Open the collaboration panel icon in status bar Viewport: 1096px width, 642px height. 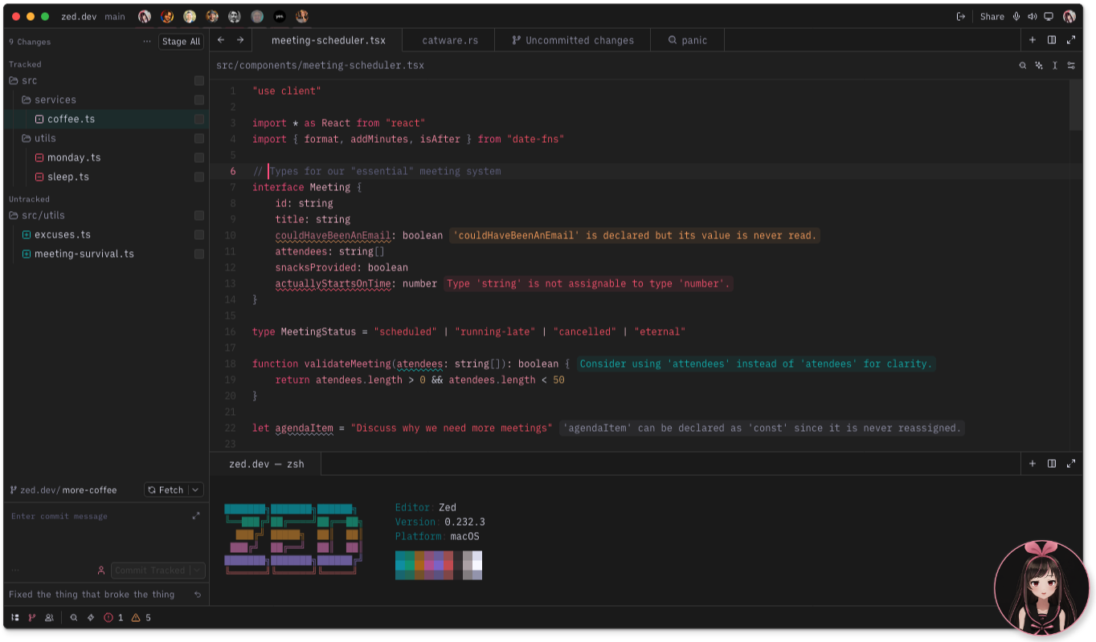coord(49,618)
